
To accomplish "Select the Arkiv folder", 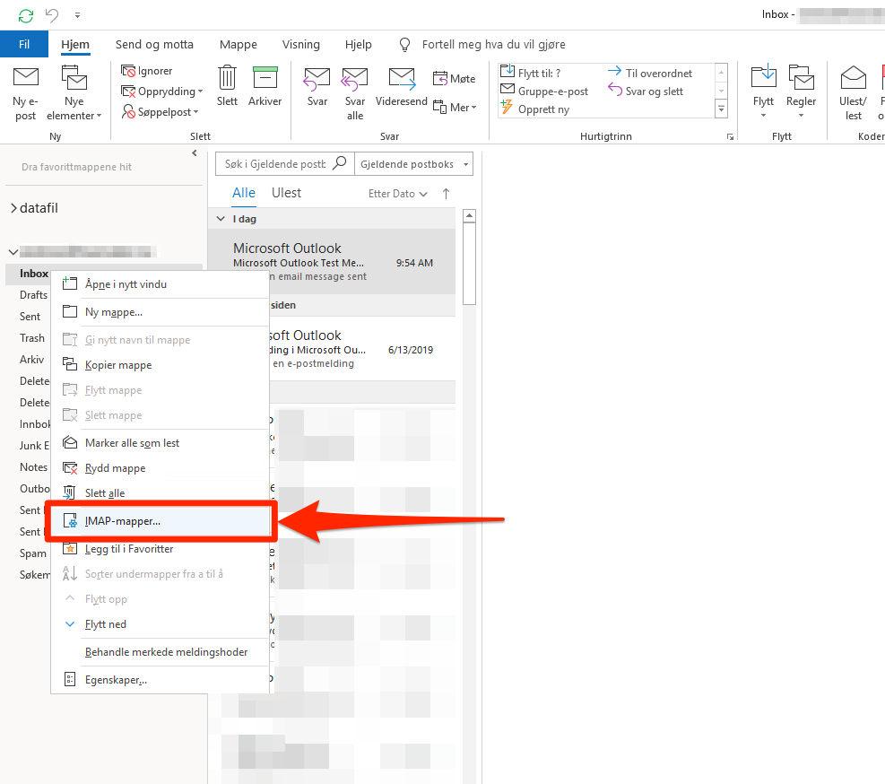I will coord(31,359).
